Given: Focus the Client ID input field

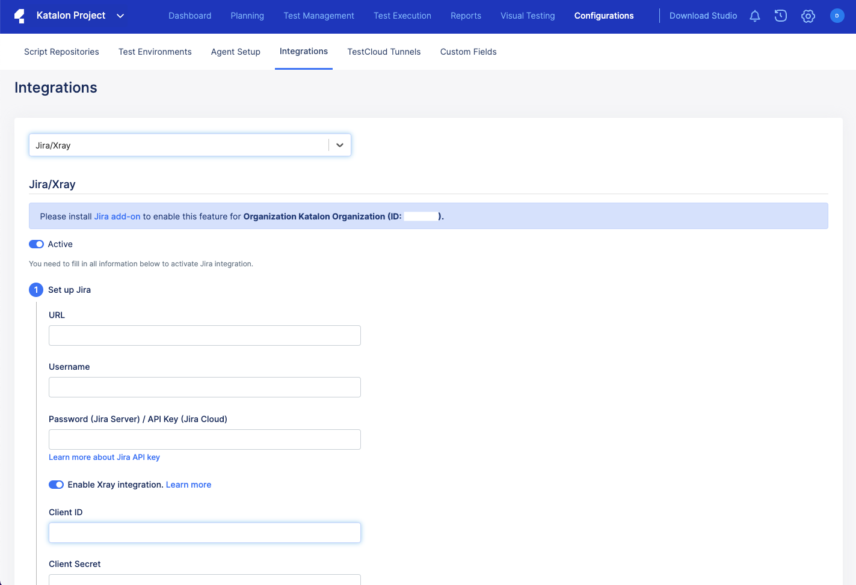Looking at the screenshot, I should pyautogui.click(x=205, y=533).
